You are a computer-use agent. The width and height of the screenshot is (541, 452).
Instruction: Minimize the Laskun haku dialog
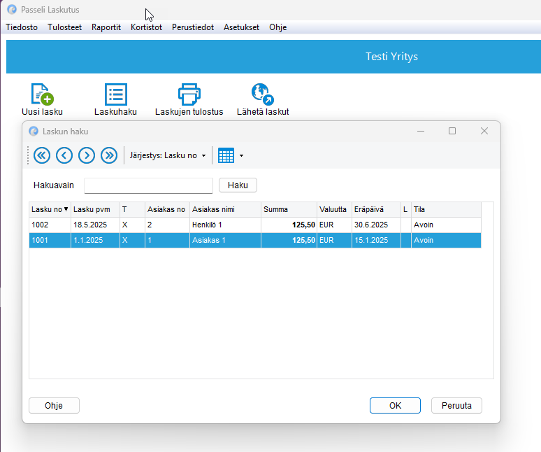click(x=420, y=131)
